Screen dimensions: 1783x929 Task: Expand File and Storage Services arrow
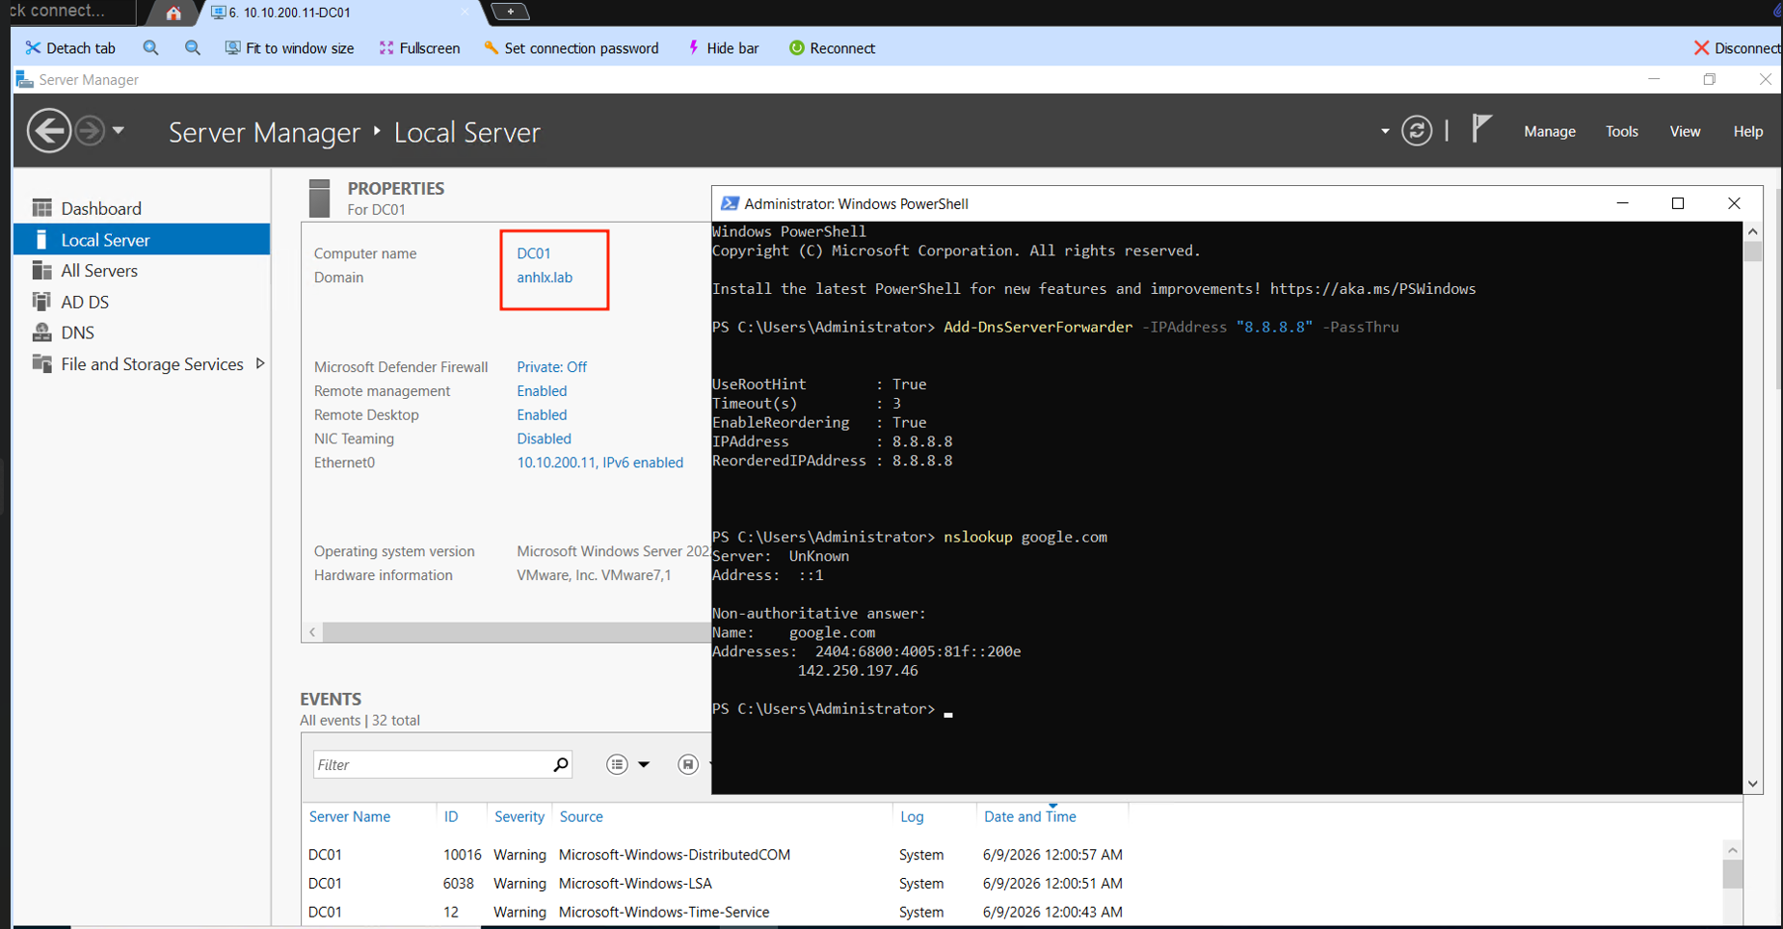pyautogui.click(x=260, y=363)
